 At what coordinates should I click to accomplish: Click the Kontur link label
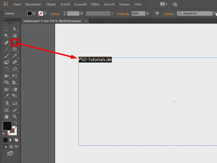[56, 14]
